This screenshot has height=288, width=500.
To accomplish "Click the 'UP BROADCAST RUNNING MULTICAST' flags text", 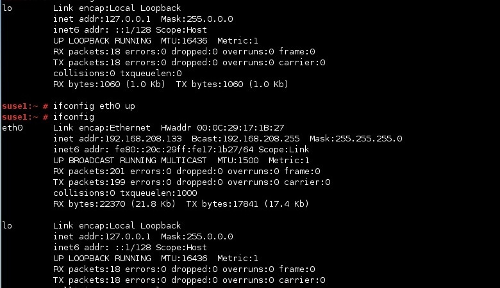I will (129, 161).
